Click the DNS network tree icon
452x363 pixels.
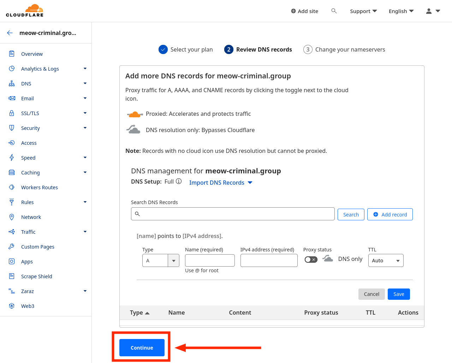pos(12,83)
